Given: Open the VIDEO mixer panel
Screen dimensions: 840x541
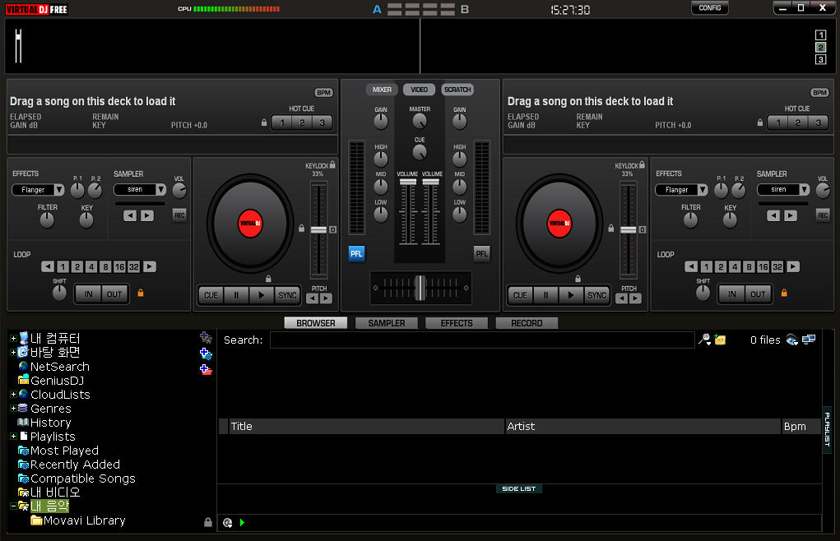Looking at the screenshot, I should (x=419, y=90).
